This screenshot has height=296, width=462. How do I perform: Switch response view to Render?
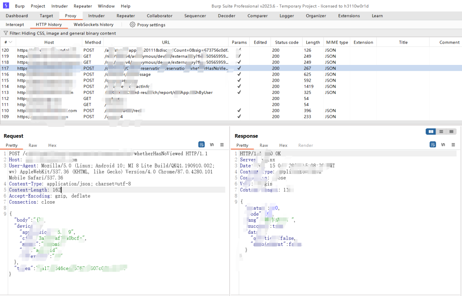305,145
